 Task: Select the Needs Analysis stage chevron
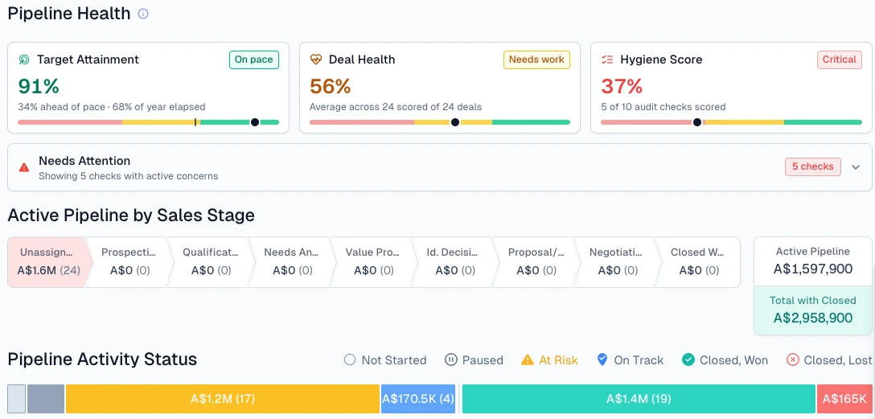coord(291,261)
